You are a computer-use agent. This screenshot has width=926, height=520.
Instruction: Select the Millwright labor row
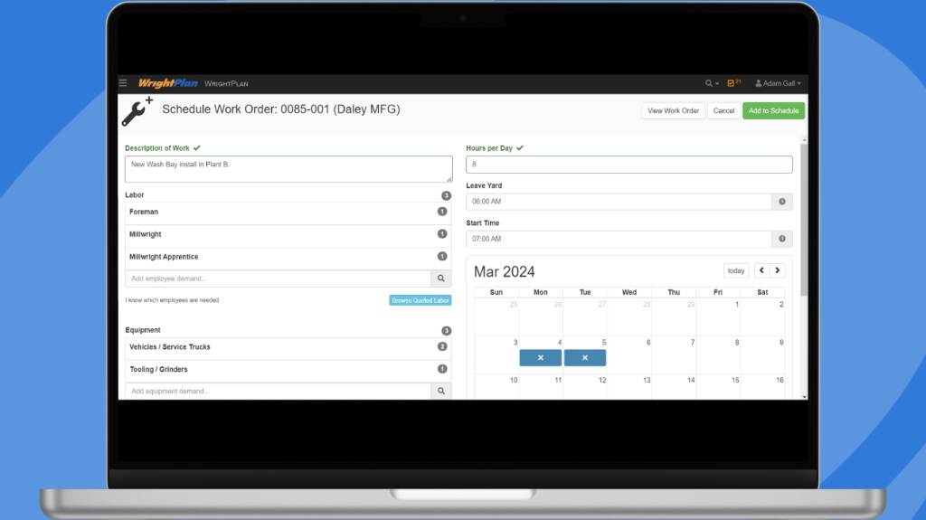pyautogui.click(x=288, y=234)
